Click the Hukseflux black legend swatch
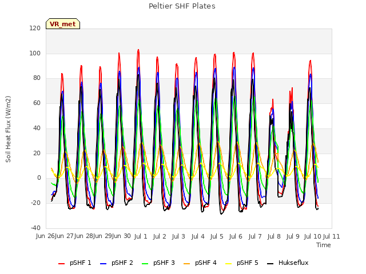 point(270,264)
